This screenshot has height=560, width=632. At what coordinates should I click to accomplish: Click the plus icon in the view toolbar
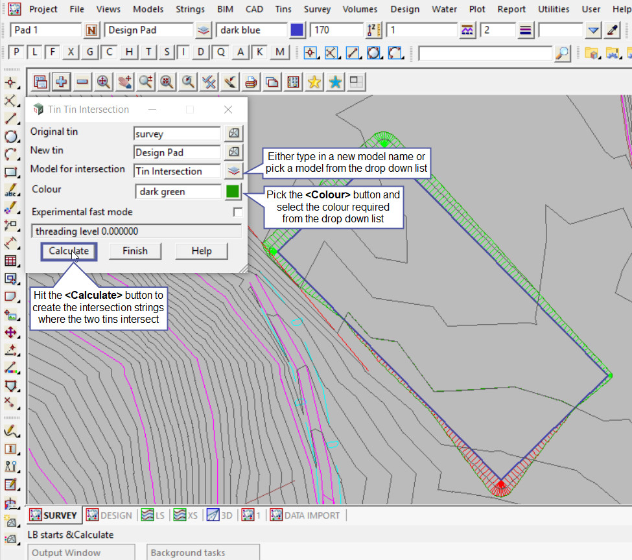tap(62, 82)
